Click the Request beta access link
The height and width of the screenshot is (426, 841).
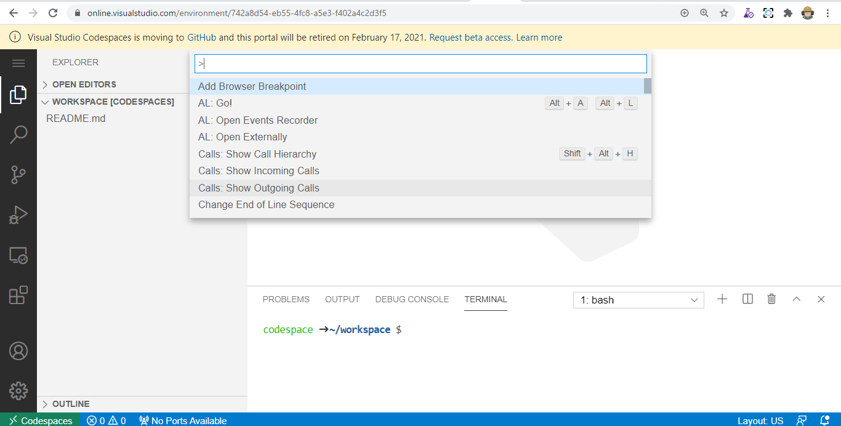click(469, 37)
